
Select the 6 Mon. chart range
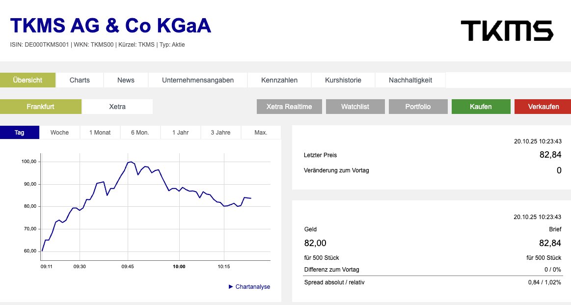coord(140,132)
